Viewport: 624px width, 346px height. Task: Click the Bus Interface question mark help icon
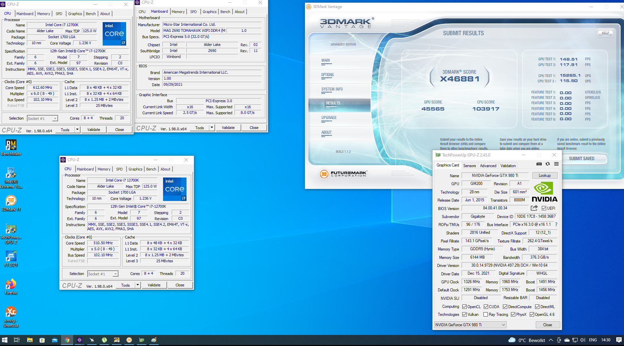556,224
